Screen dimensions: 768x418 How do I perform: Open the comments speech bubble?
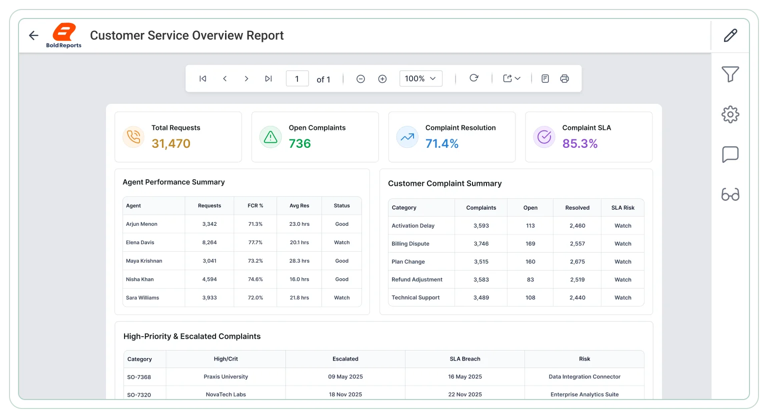(730, 154)
